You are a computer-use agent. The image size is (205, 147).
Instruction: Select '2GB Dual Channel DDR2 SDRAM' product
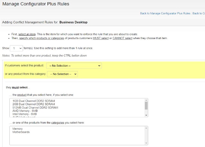click(x=34, y=104)
